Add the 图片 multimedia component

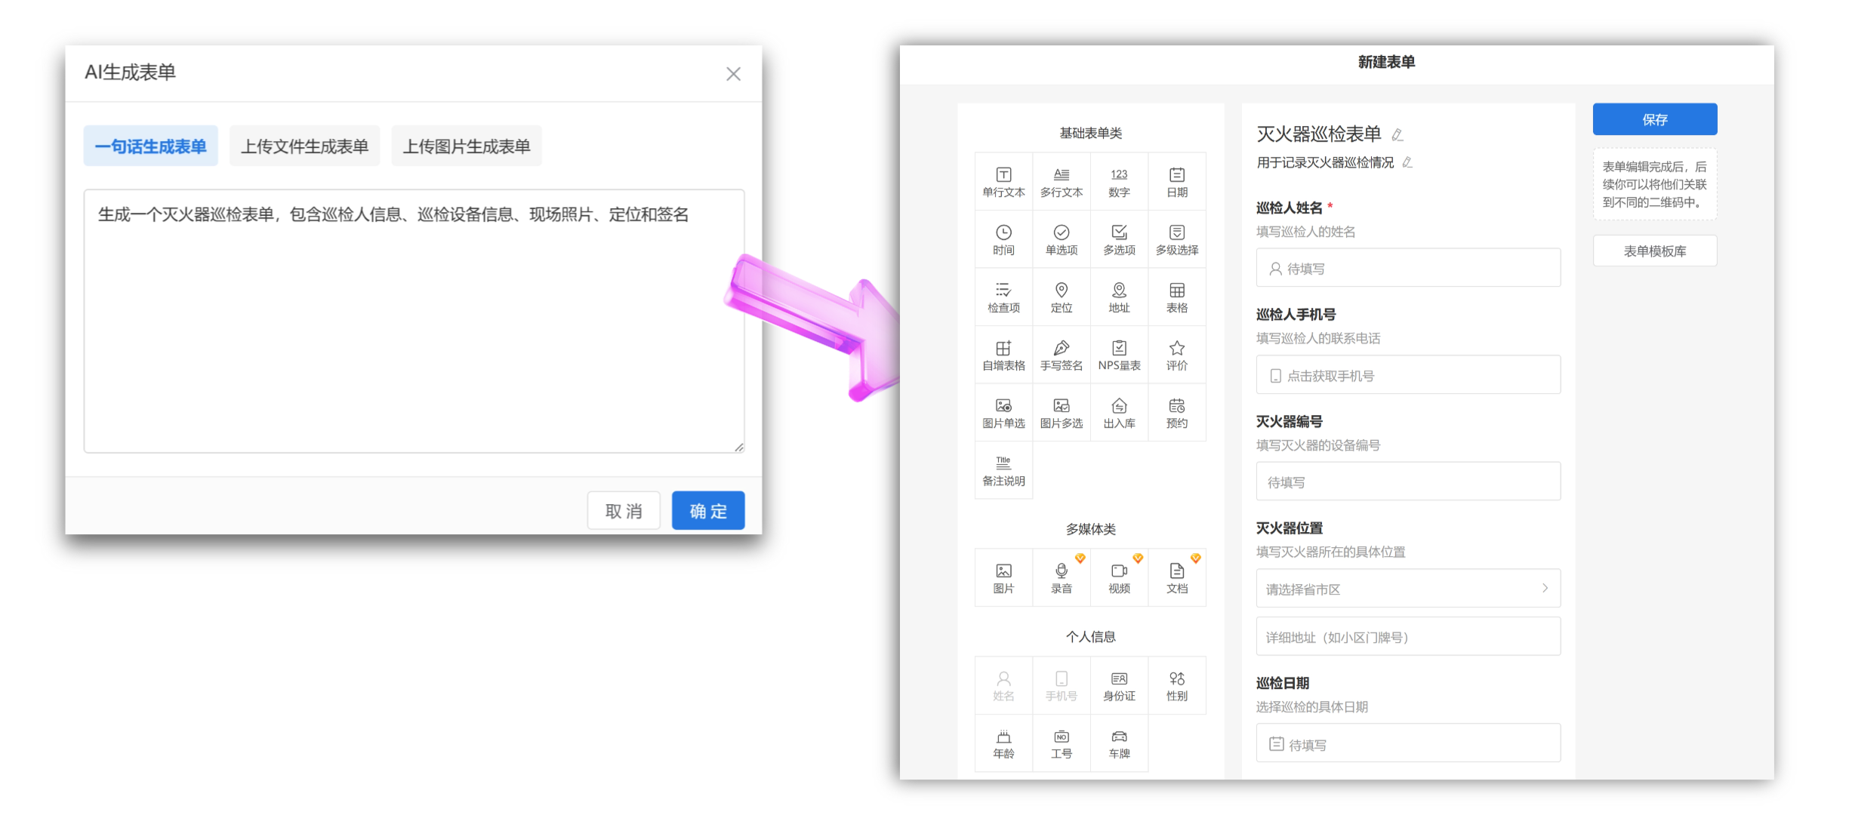coord(1003,577)
